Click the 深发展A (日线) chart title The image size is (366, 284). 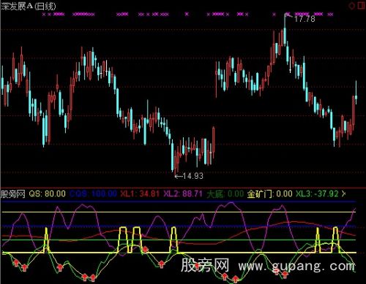[x=29, y=6]
